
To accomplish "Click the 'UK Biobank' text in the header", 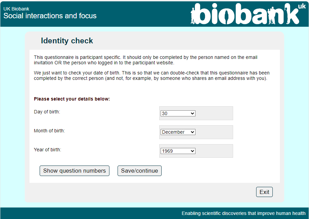I will click(16, 9).
